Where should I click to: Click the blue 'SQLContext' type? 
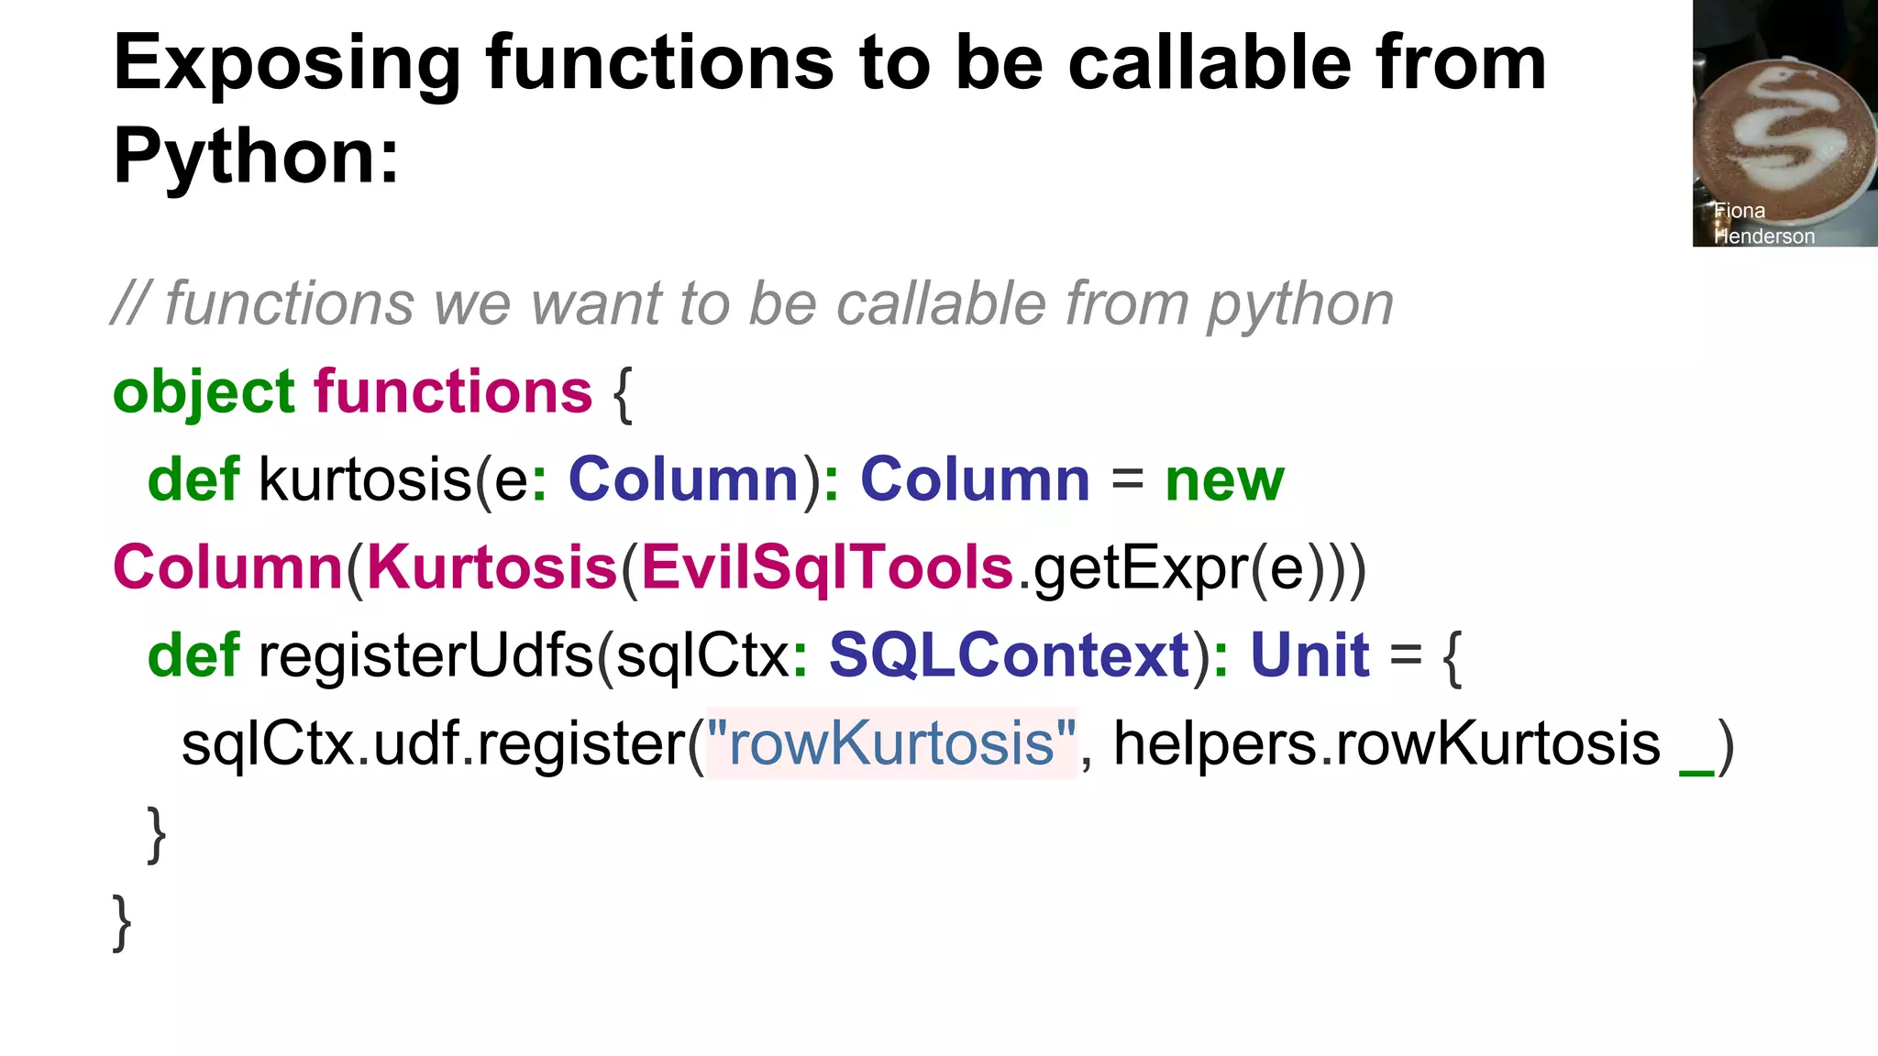(x=1010, y=655)
